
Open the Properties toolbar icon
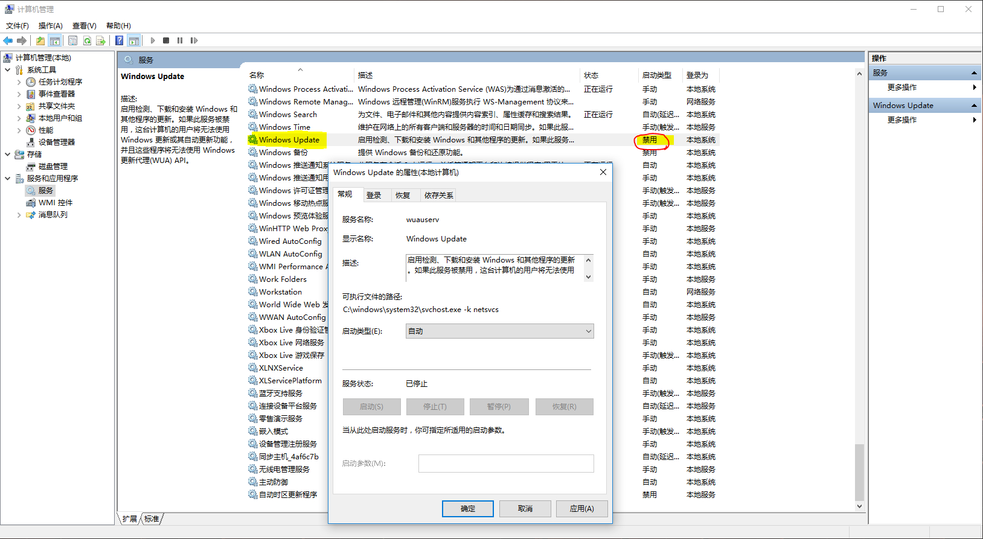[72, 40]
